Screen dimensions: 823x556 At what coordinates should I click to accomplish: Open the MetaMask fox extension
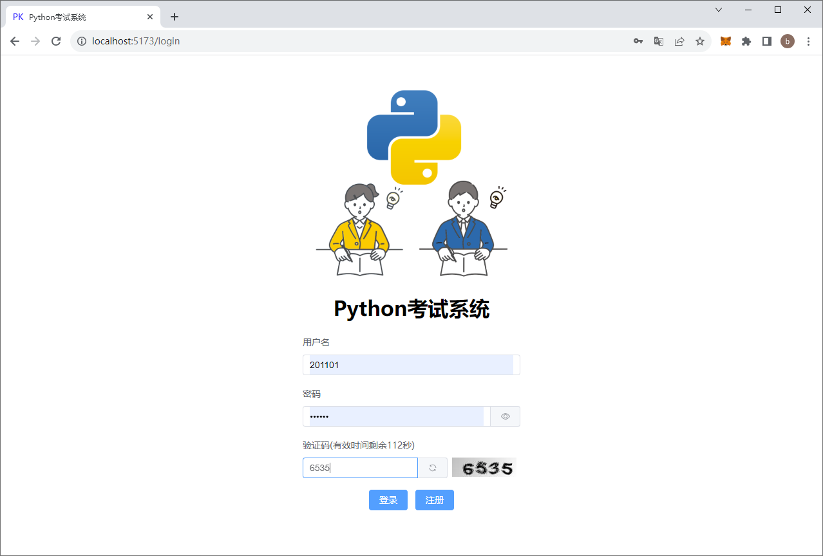click(x=726, y=41)
